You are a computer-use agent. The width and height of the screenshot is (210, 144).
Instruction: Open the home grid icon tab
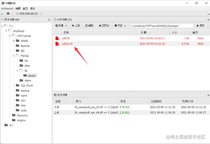(x=8, y=13)
